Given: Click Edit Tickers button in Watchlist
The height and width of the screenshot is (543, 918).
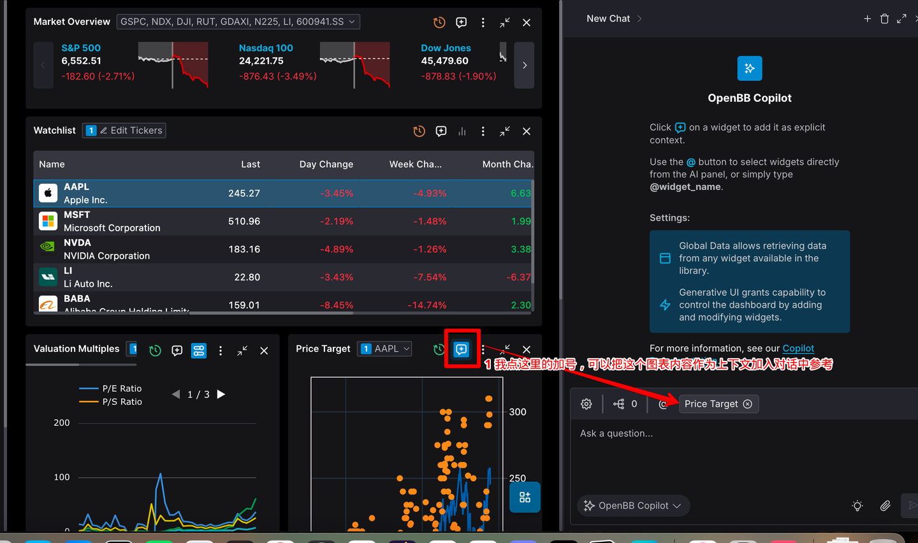Looking at the screenshot, I should pos(131,131).
